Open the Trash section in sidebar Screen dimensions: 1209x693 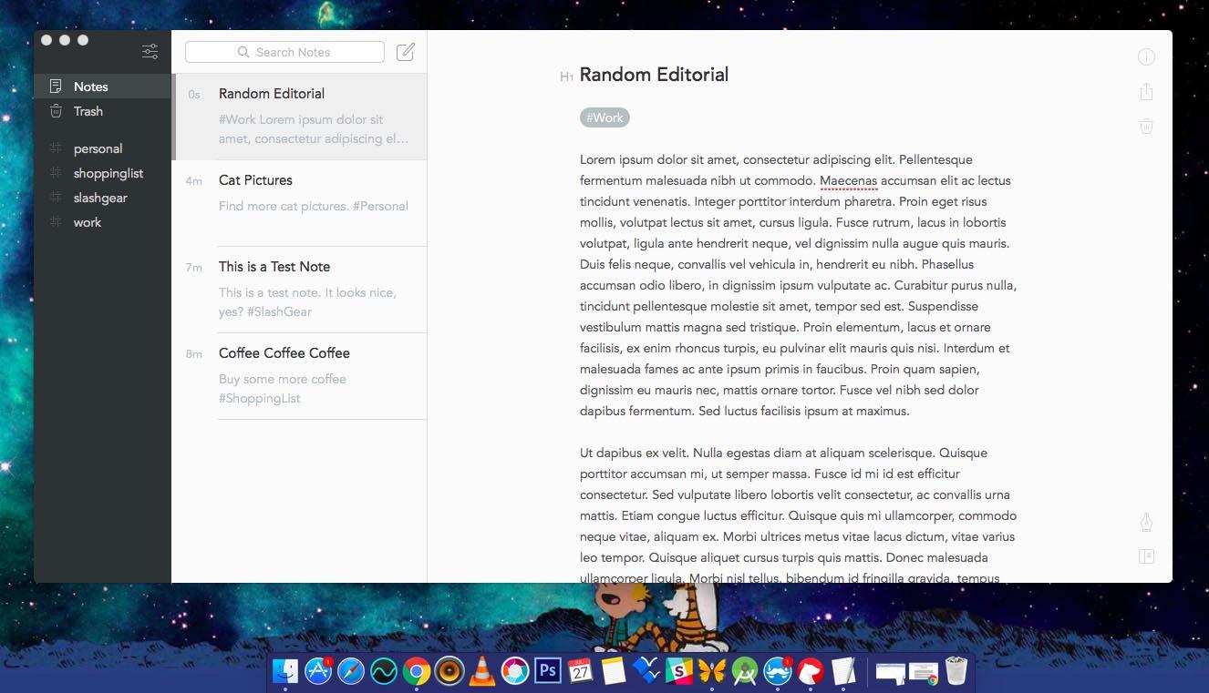pos(88,111)
